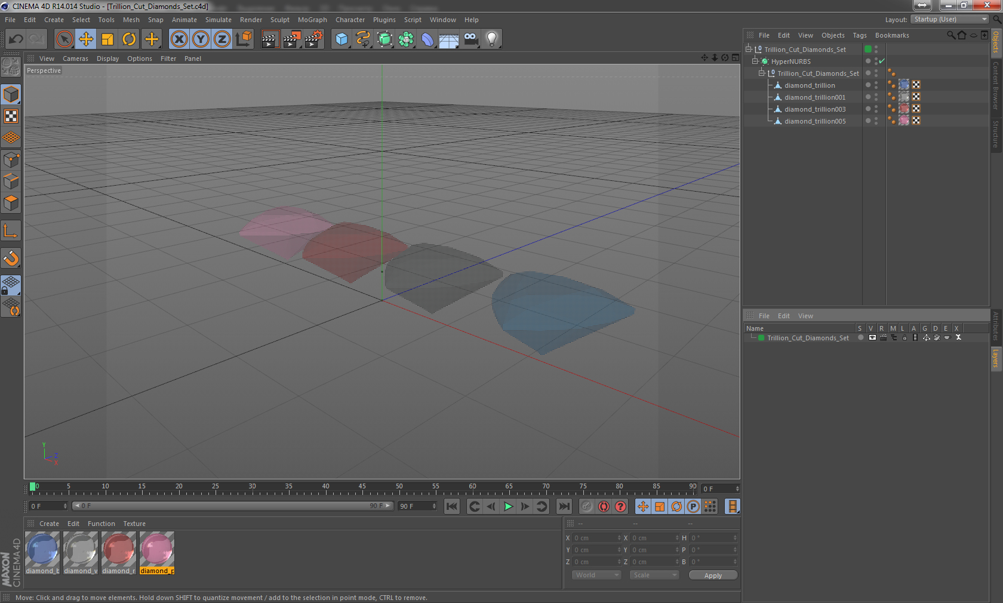Image resolution: width=1003 pixels, height=603 pixels.
Task: Click the Coordinate System icon
Action: pos(244,39)
